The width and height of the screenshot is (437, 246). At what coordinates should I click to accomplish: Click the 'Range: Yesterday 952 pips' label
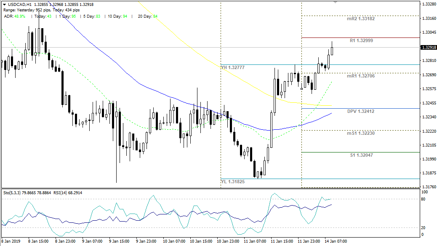click(x=27, y=10)
